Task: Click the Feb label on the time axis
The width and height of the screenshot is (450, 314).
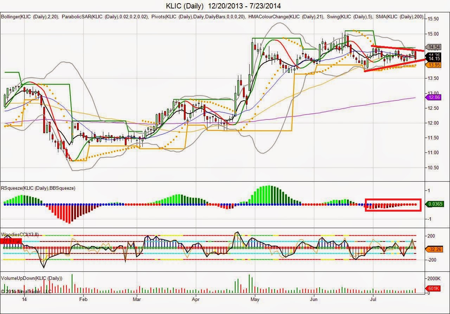Action: pyautogui.click(x=83, y=300)
